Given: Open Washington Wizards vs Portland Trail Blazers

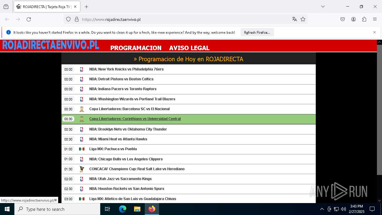Looking at the screenshot, I should [132, 99].
